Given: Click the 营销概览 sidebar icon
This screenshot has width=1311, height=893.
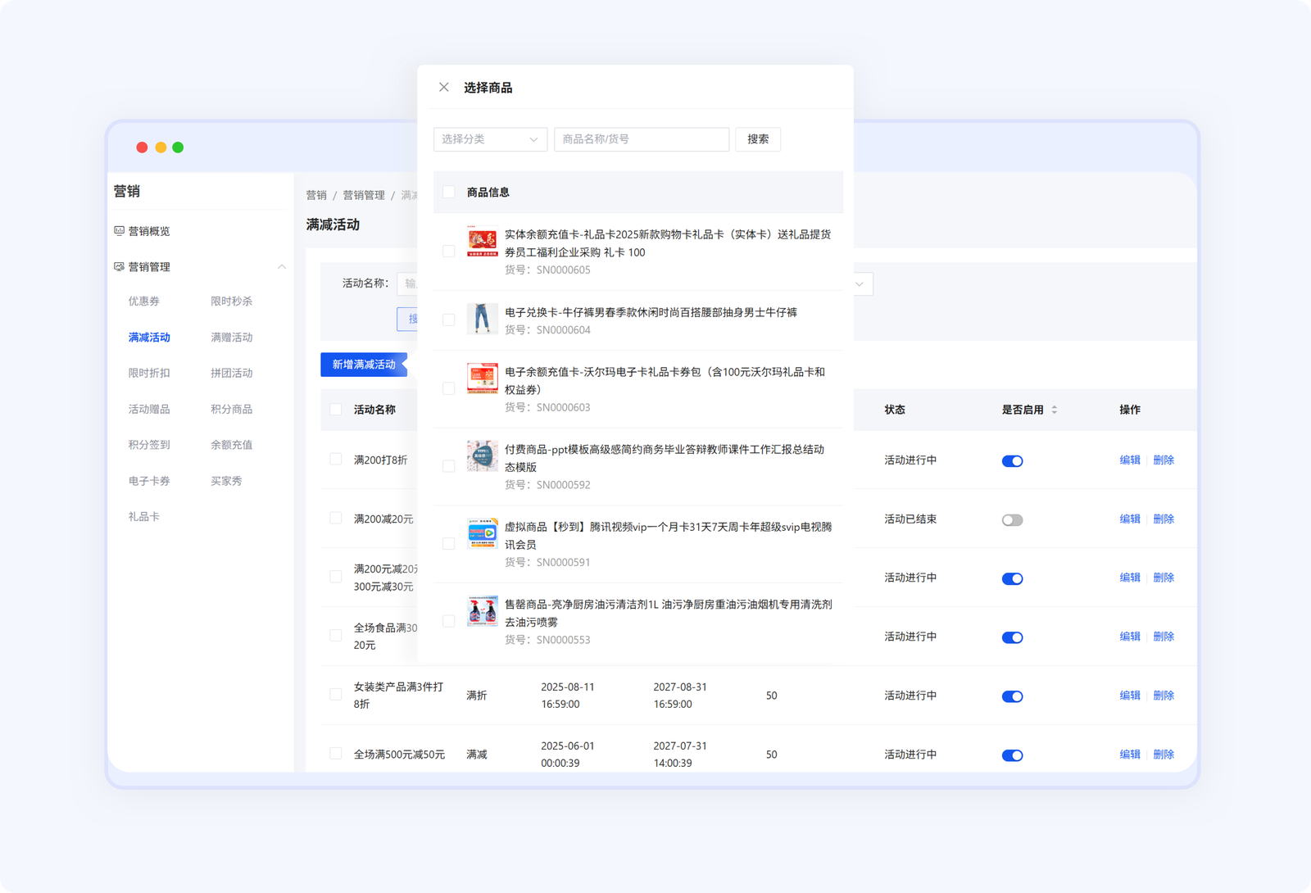Looking at the screenshot, I should tap(118, 230).
